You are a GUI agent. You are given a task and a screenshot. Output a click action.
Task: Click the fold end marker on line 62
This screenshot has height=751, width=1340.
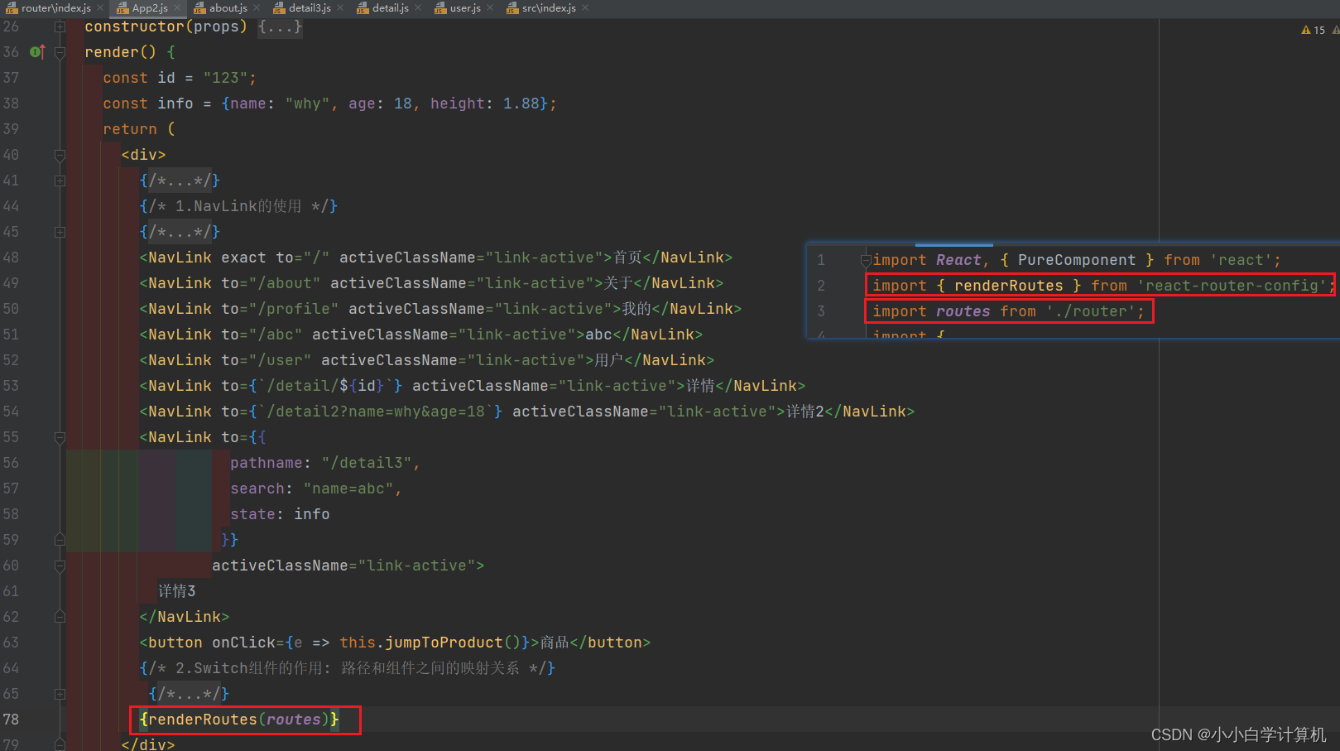pos(60,617)
